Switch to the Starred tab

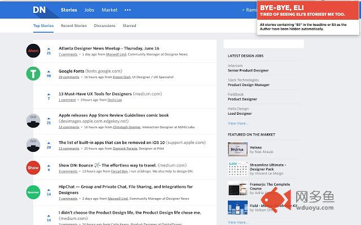(129, 25)
